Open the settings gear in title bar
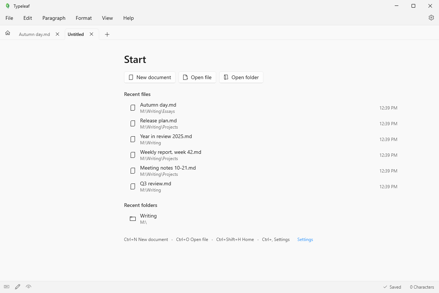 pyautogui.click(x=431, y=18)
